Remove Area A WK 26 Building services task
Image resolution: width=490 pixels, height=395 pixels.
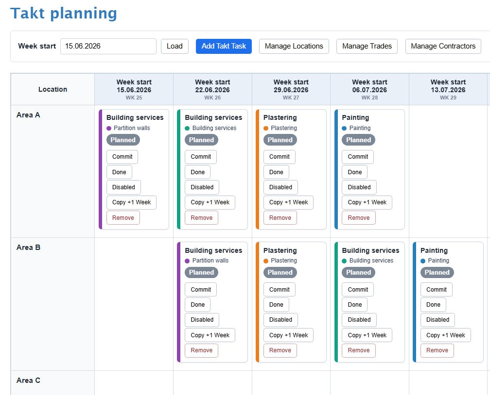pos(201,217)
